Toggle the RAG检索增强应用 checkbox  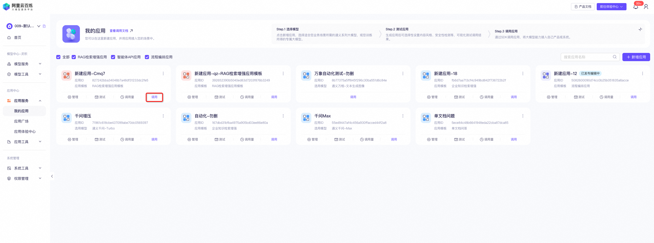[74, 57]
